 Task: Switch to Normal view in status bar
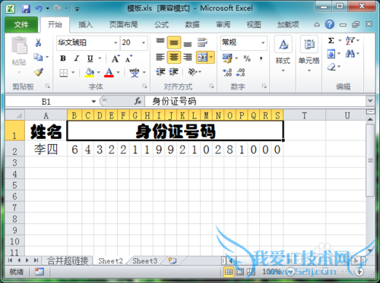[x=229, y=272]
